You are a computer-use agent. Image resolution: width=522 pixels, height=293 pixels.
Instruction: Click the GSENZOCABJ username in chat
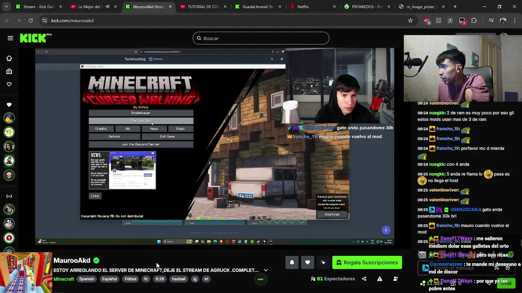[465, 210]
